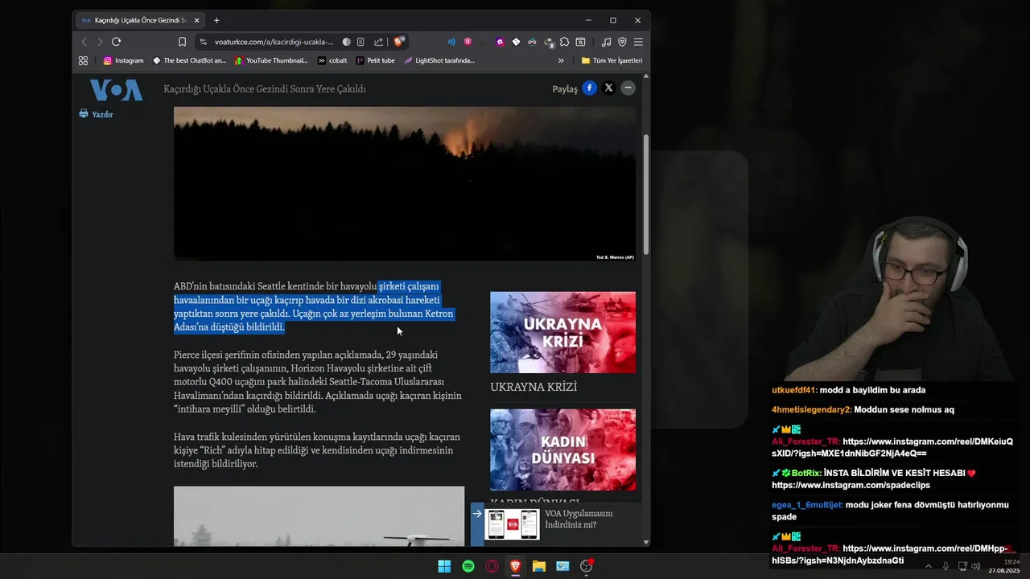1030x579 pixels.
Task: Open The best ChatBot bookmark
Action: click(190, 60)
